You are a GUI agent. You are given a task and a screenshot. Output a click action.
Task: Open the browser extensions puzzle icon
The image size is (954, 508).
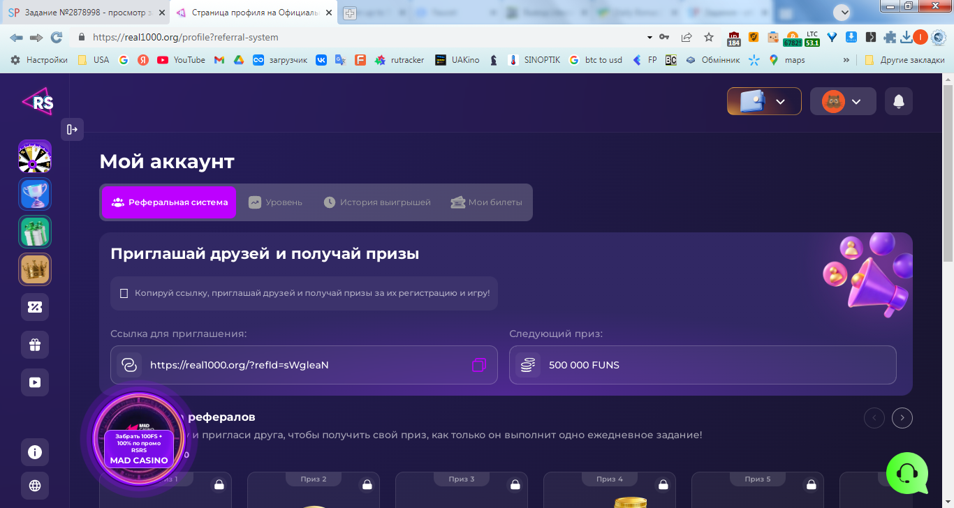click(890, 37)
